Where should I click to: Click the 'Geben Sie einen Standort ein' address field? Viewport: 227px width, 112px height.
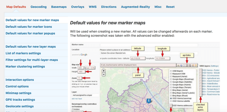[149, 53]
